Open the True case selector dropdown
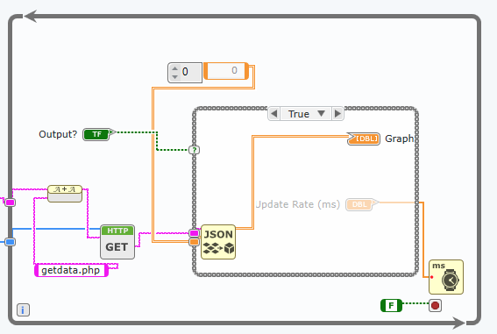497x334 pixels. pyautogui.click(x=306, y=114)
